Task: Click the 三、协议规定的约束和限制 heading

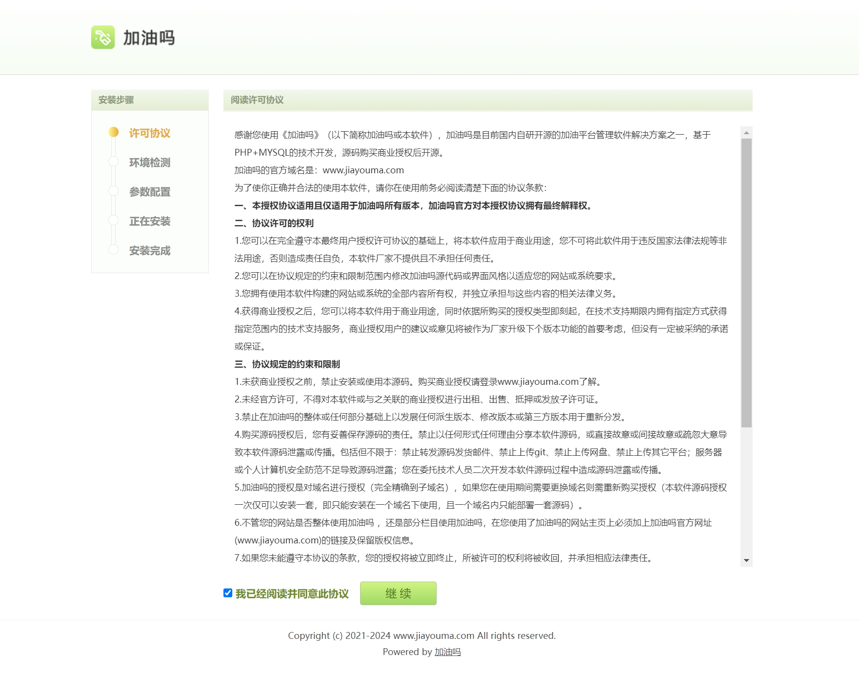Action: click(287, 364)
